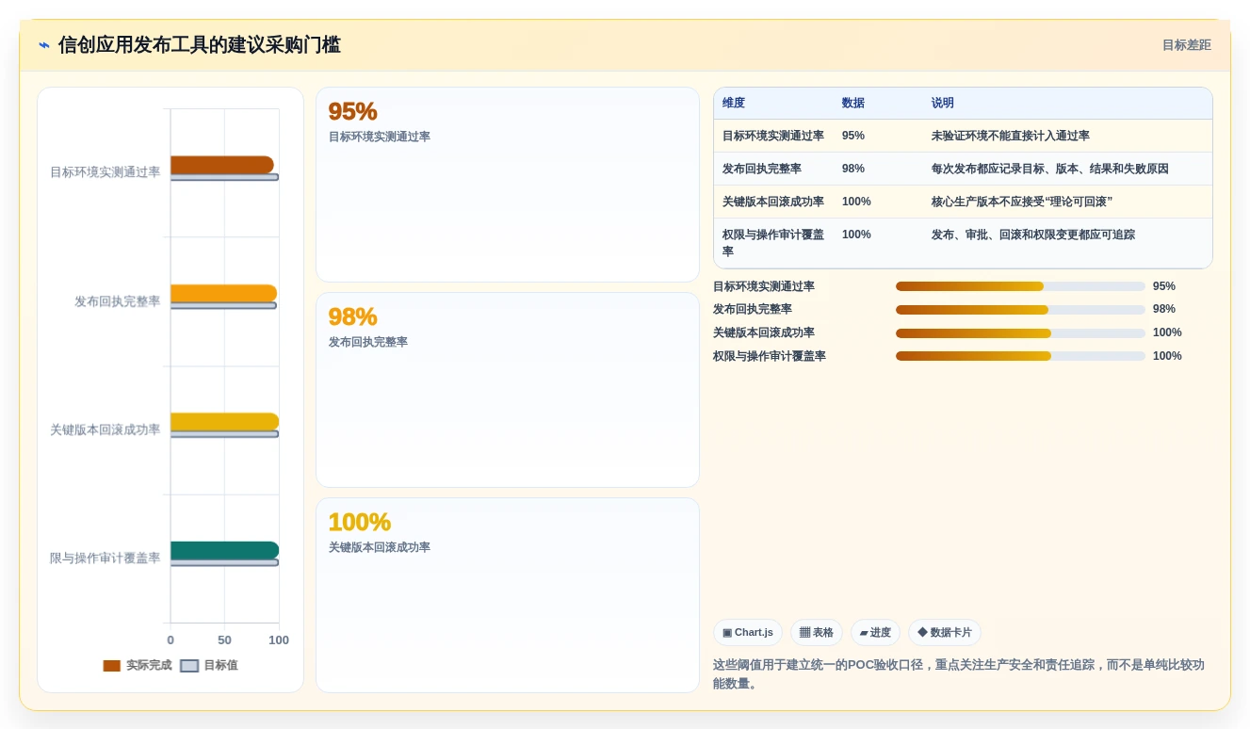Click the 目标环境实测通过率 table row cell
The image size is (1250, 729).
click(x=773, y=136)
